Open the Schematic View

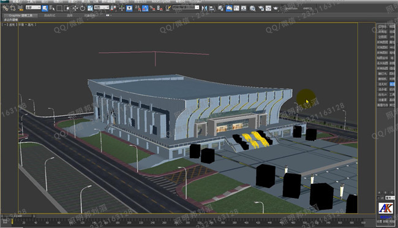click(x=244, y=9)
